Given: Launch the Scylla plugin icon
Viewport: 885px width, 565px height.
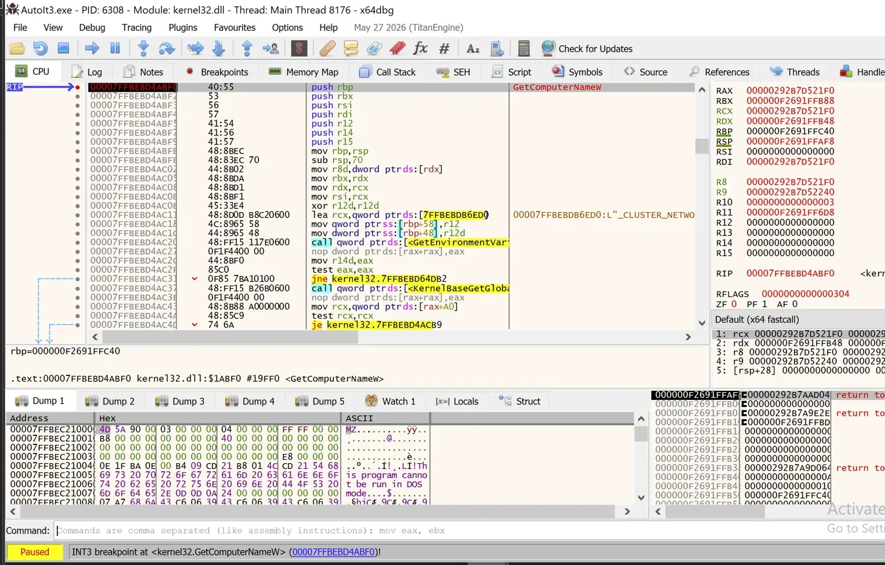Looking at the screenshot, I should 299,48.
